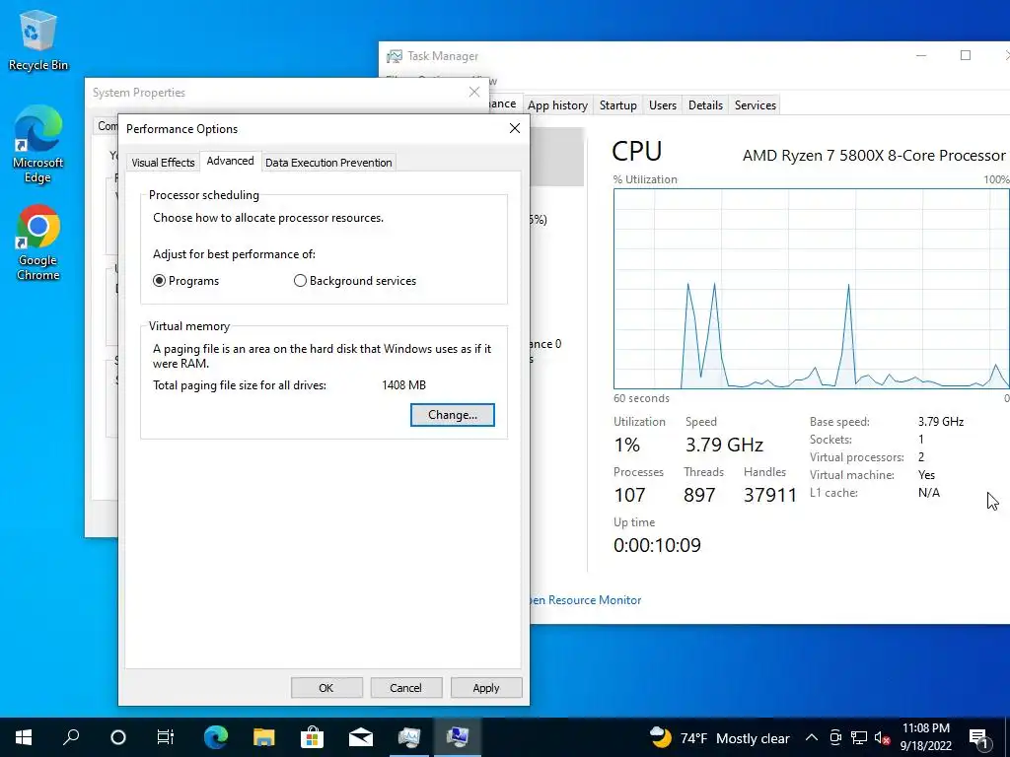Image resolution: width=1010 pixels, height=757 pixels.
Task: Open Microsoft Edge desktop shortcut
Action: click(x=38, y=145)
